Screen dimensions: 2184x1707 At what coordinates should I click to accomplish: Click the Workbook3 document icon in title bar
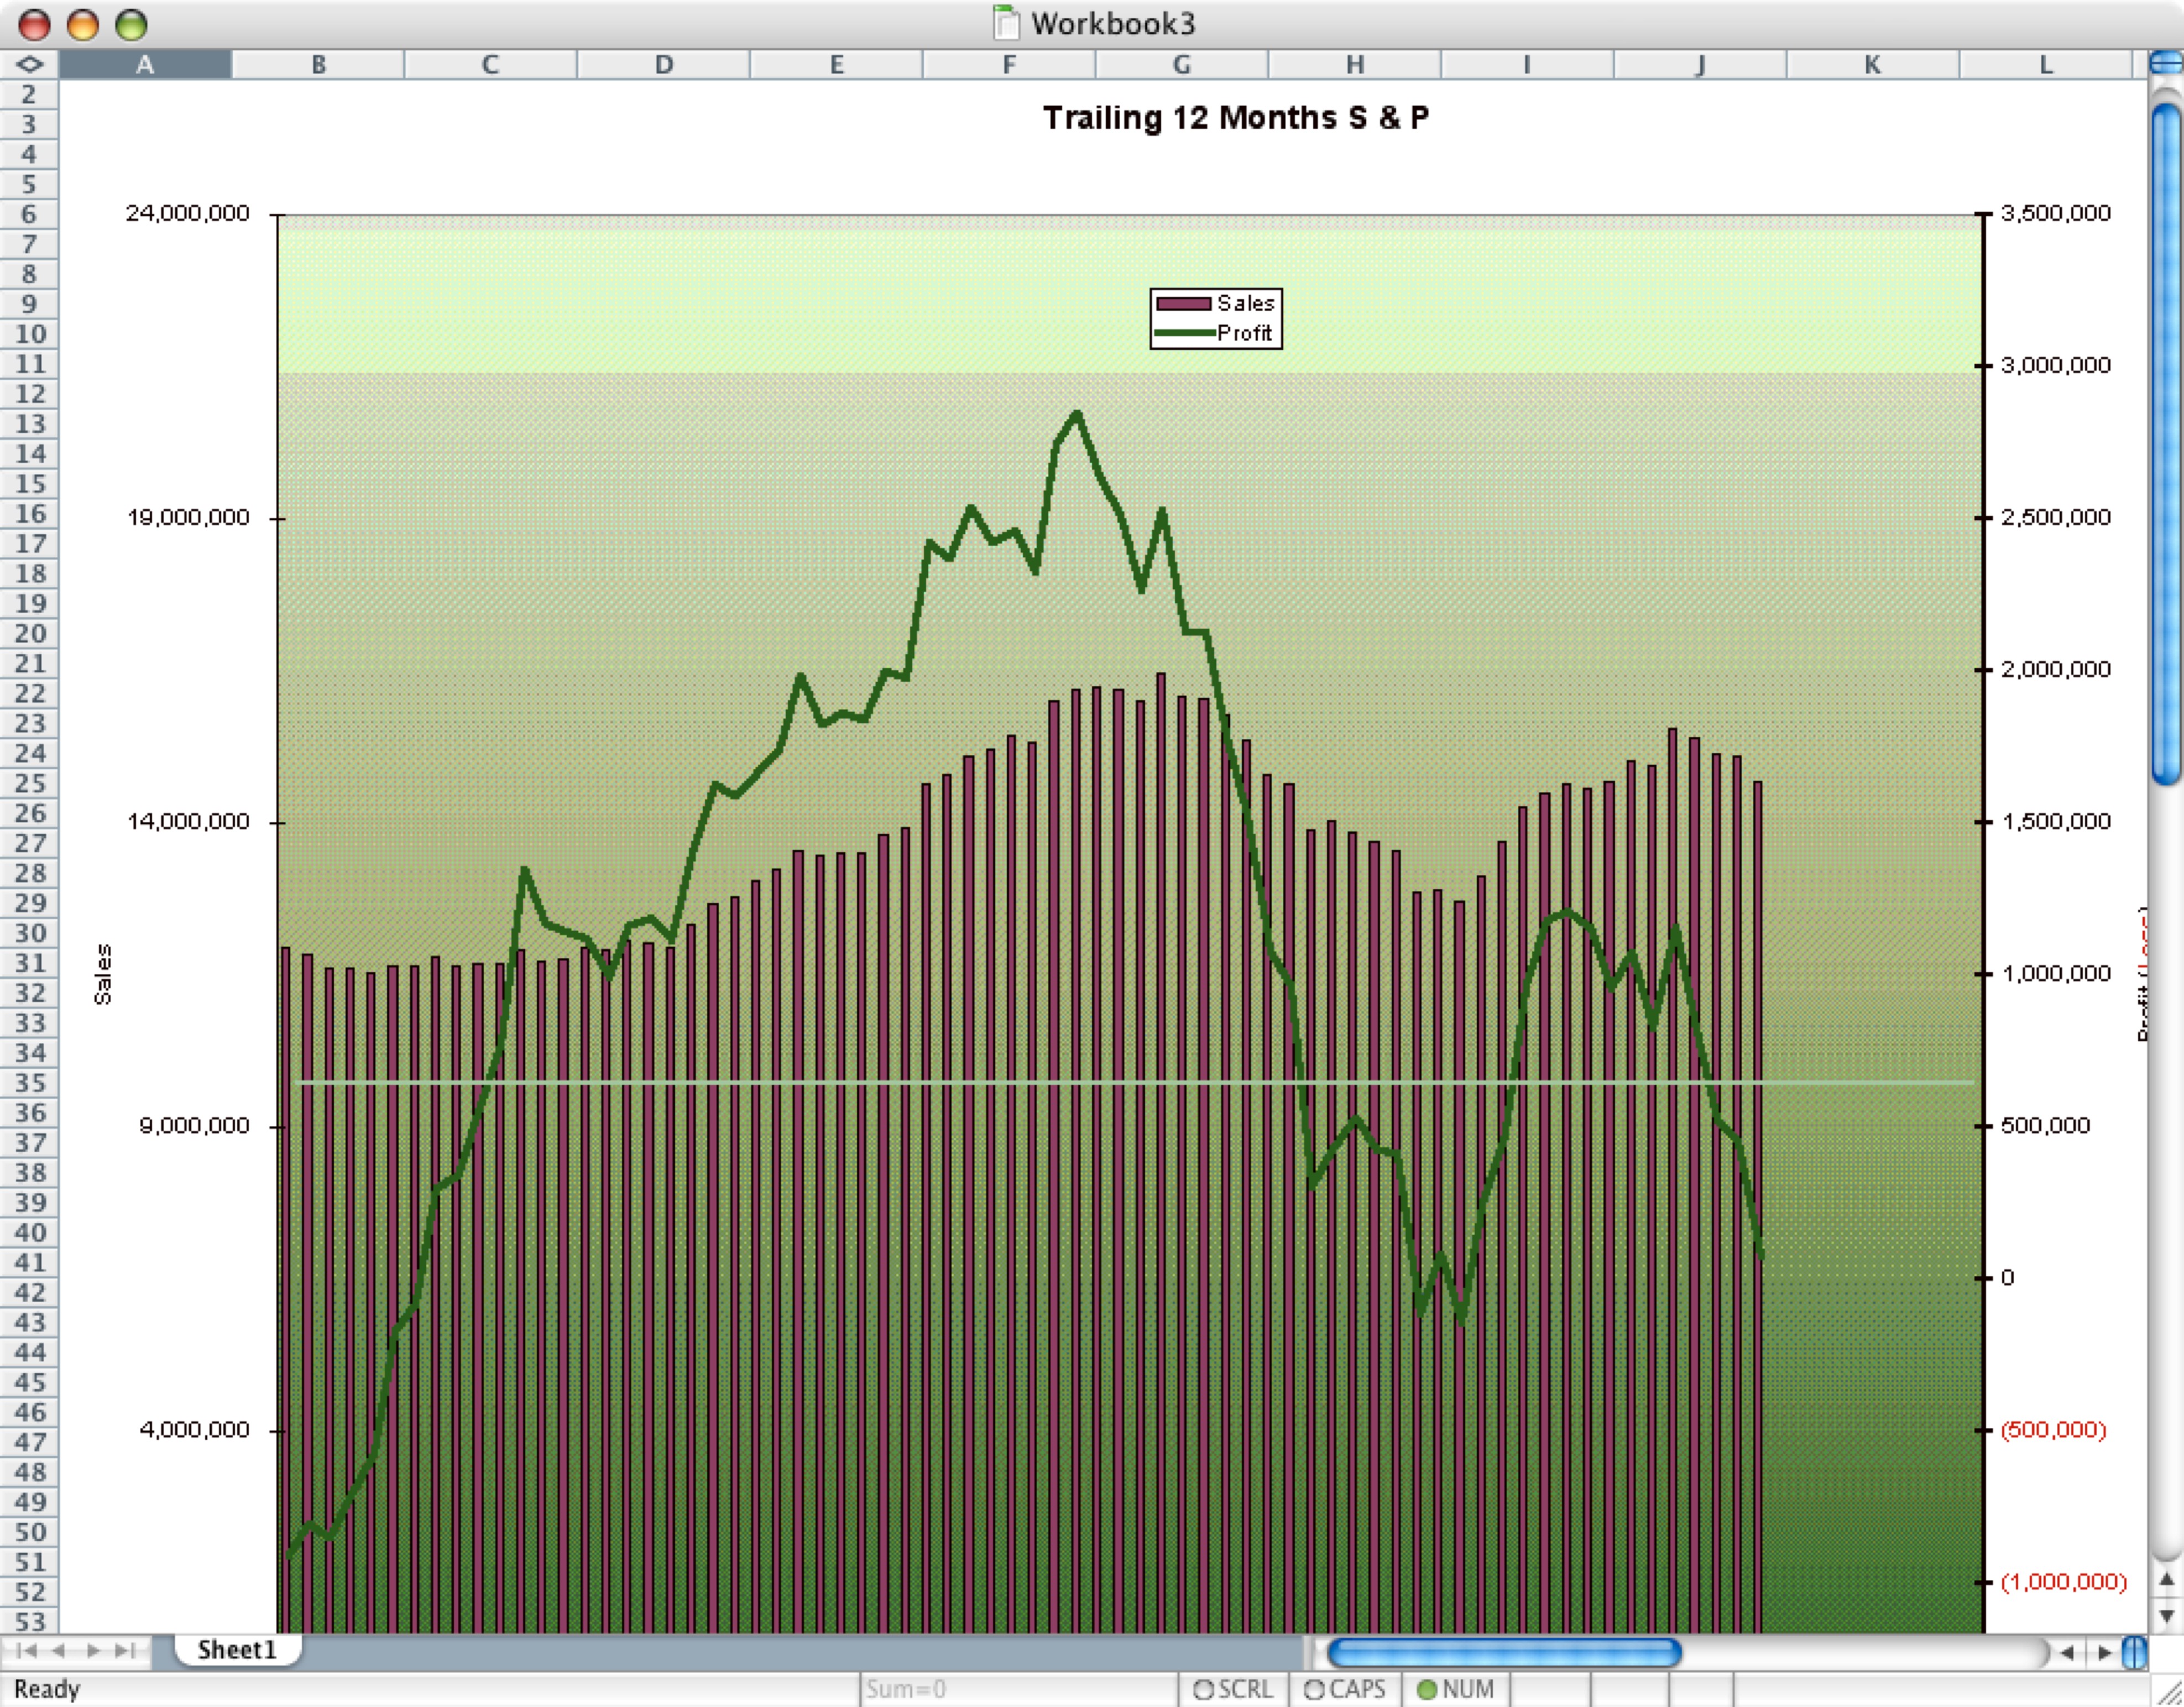coord(1006,23)
